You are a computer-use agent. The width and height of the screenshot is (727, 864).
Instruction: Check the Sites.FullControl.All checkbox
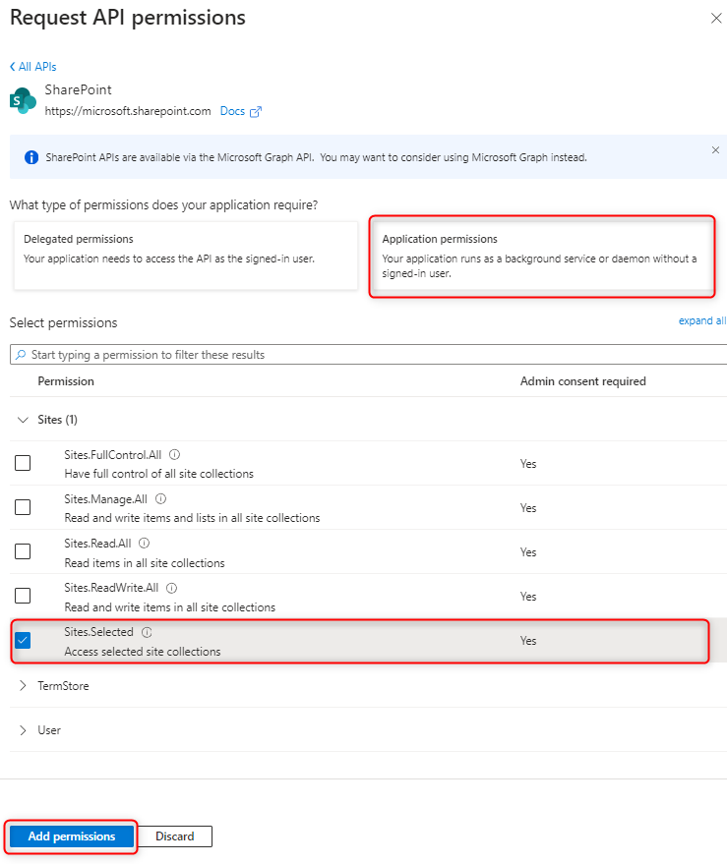tap(23, 463)
